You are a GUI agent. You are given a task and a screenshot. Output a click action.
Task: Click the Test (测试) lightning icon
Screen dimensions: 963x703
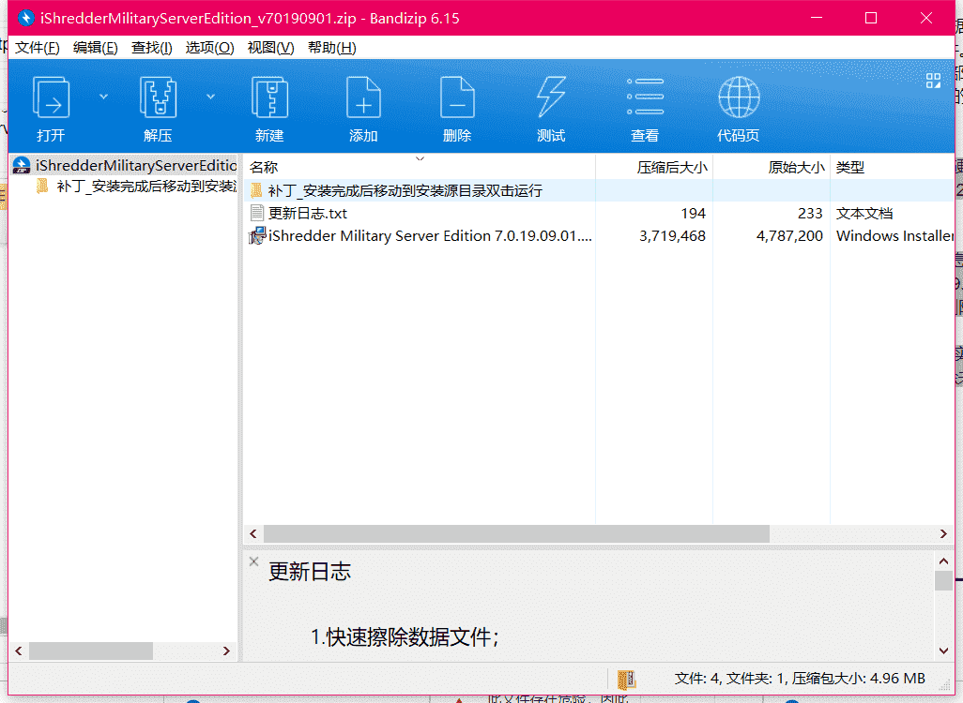click(551, 97)
